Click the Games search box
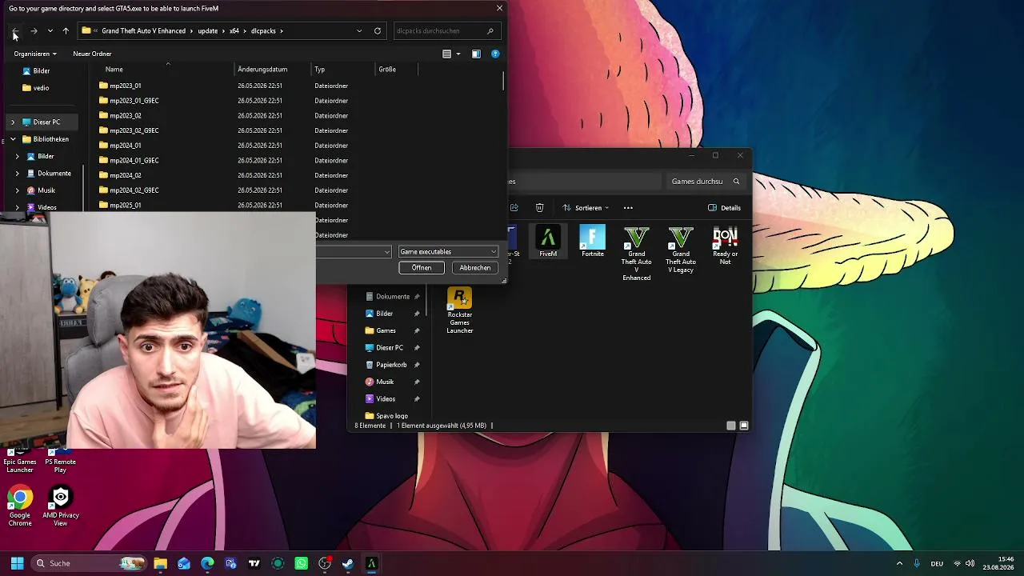The width and height of the screenshot is (1024, 576). coord(708,182)
